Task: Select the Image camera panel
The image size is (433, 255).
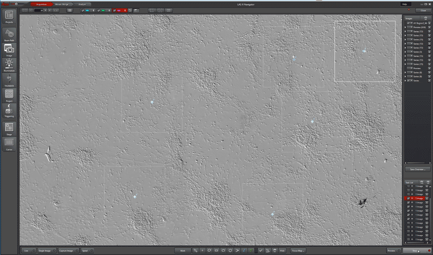Action: click(9, 50)
